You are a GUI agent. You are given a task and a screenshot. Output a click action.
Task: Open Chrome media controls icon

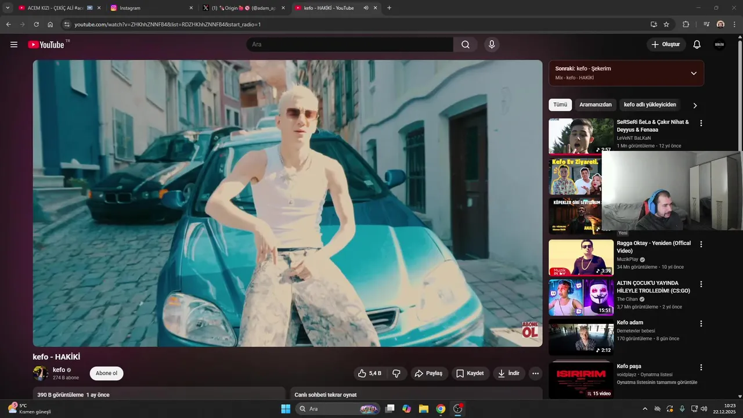click(x=706, y=24)
